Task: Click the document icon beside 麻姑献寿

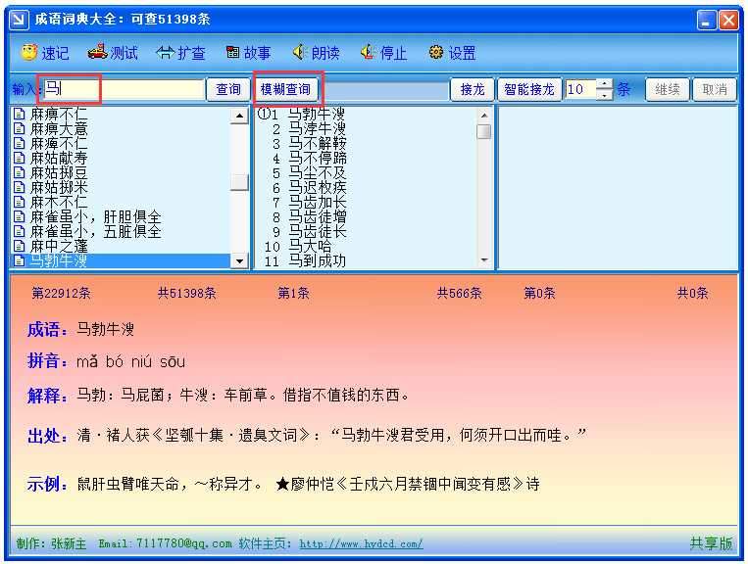Action: tap(19, 158)
